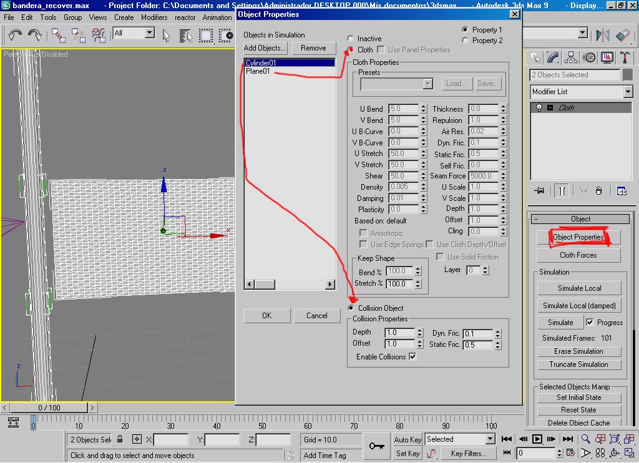Image resolution: width=639 pixels, height=463 pixels.
Task: Click the Erase Simulation button
Action: pyautogui.click(x=578, y=351)
